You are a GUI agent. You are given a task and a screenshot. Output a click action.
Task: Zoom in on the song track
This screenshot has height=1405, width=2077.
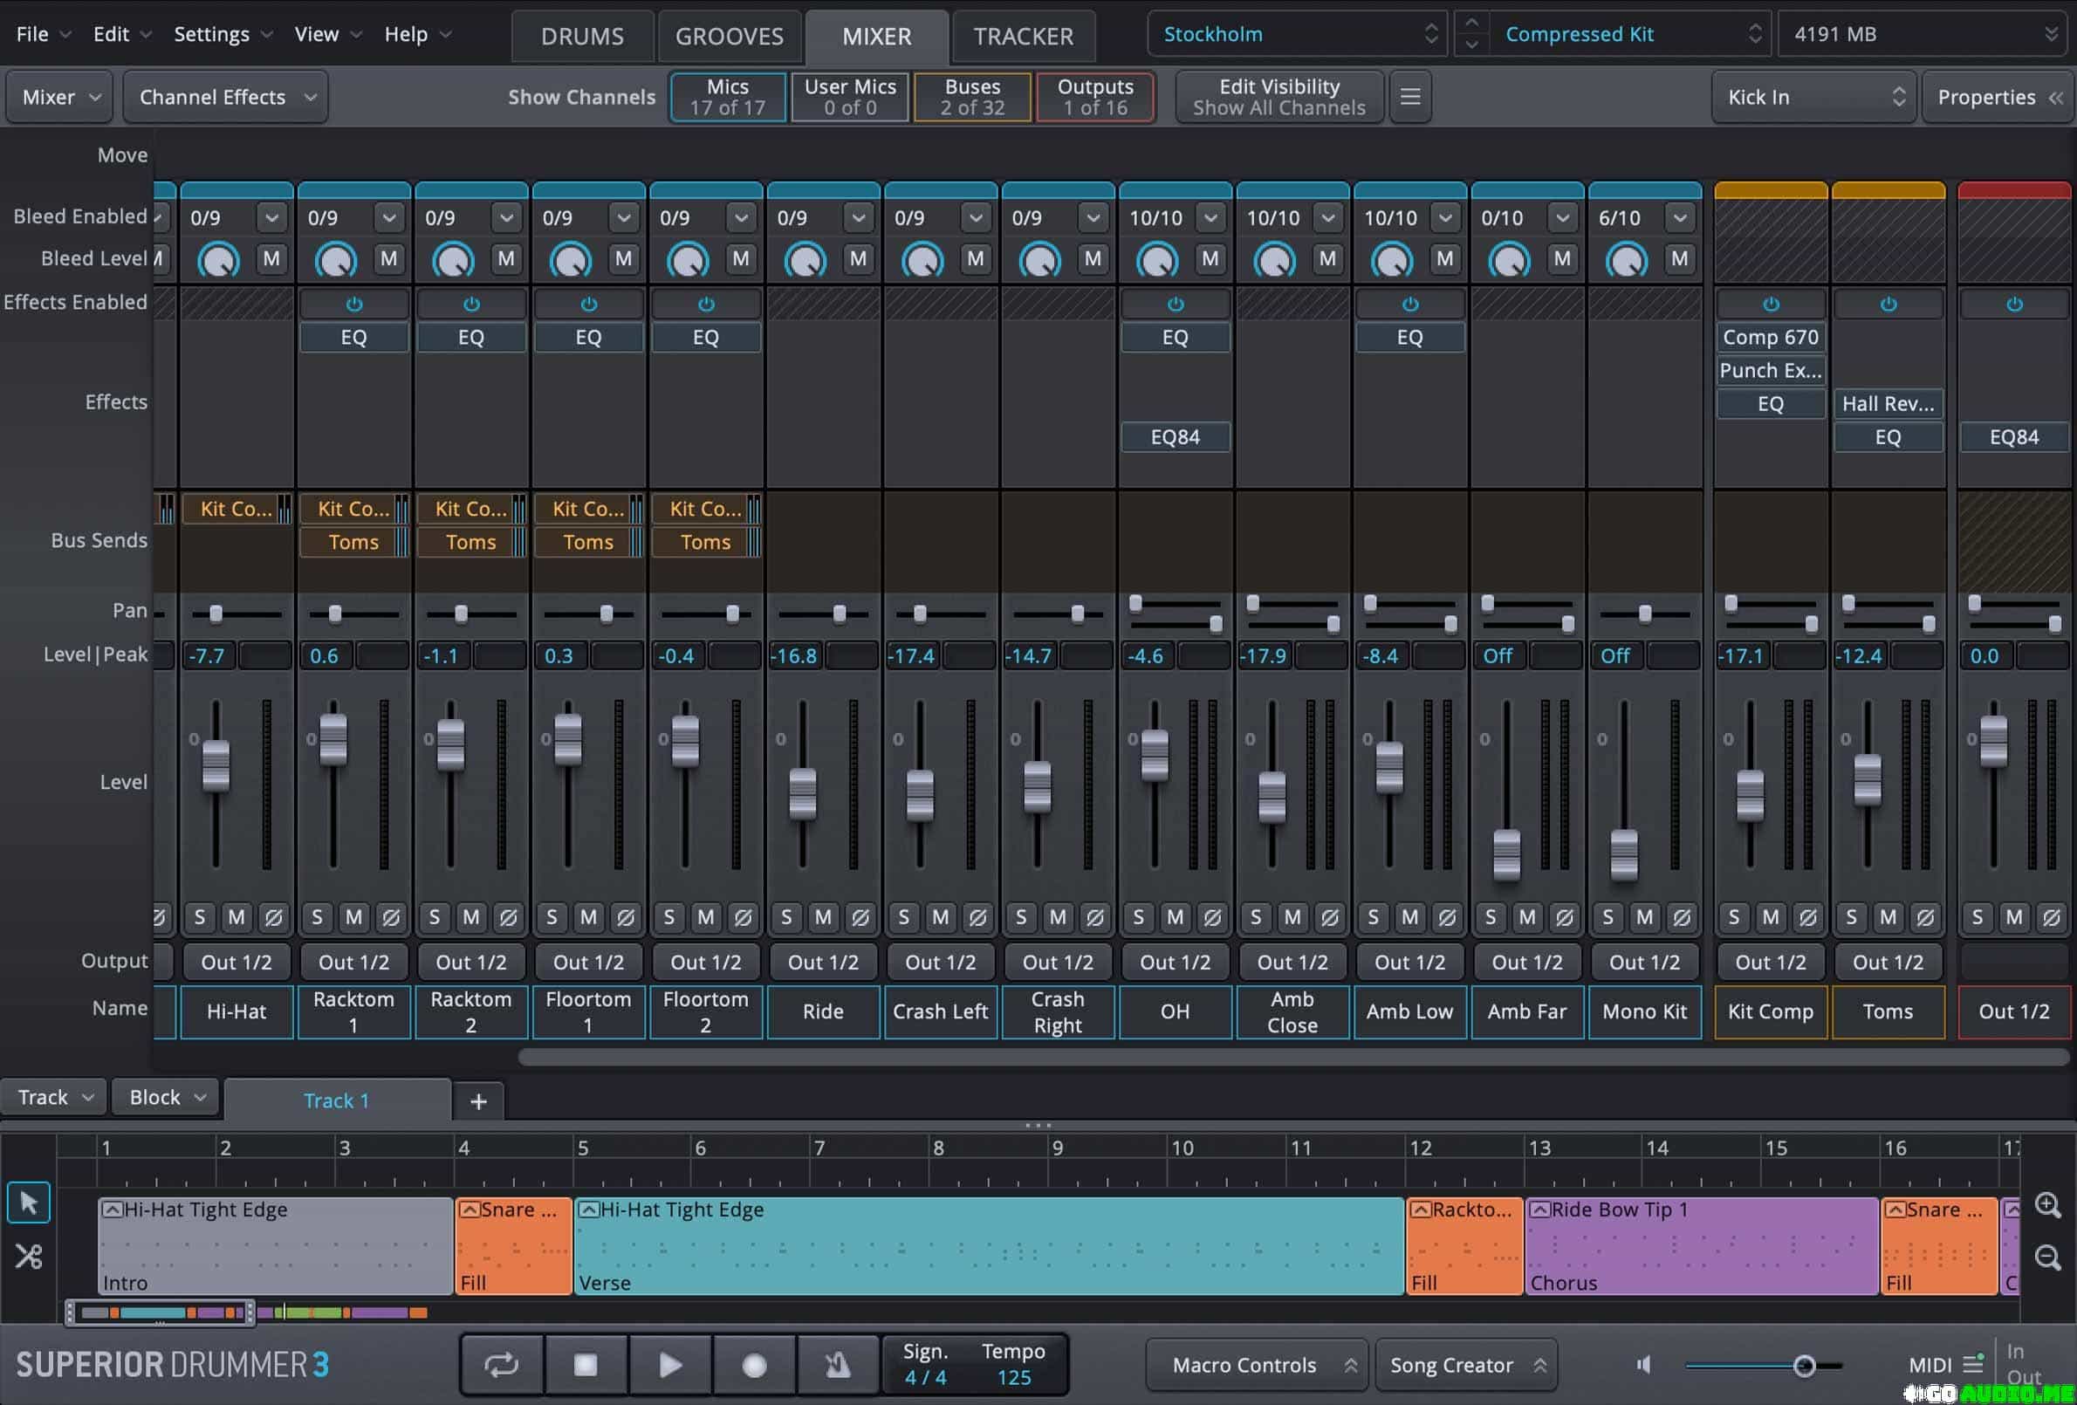tap(2047, 1205)
